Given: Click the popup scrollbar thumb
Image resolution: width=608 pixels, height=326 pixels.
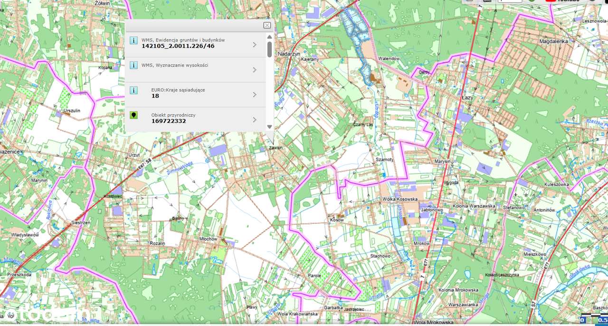Looking at the screenshot, I should point(269,49).
